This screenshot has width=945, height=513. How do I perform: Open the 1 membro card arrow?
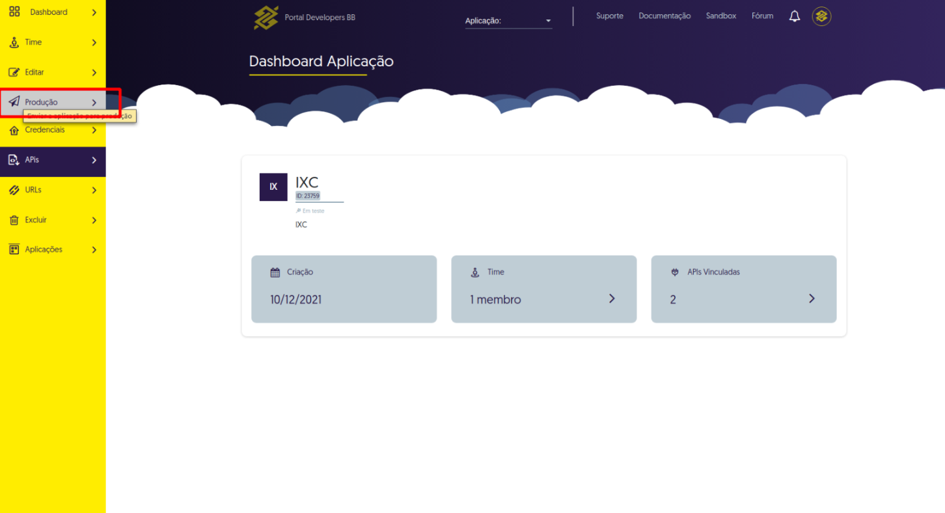(x=612, y=298)
